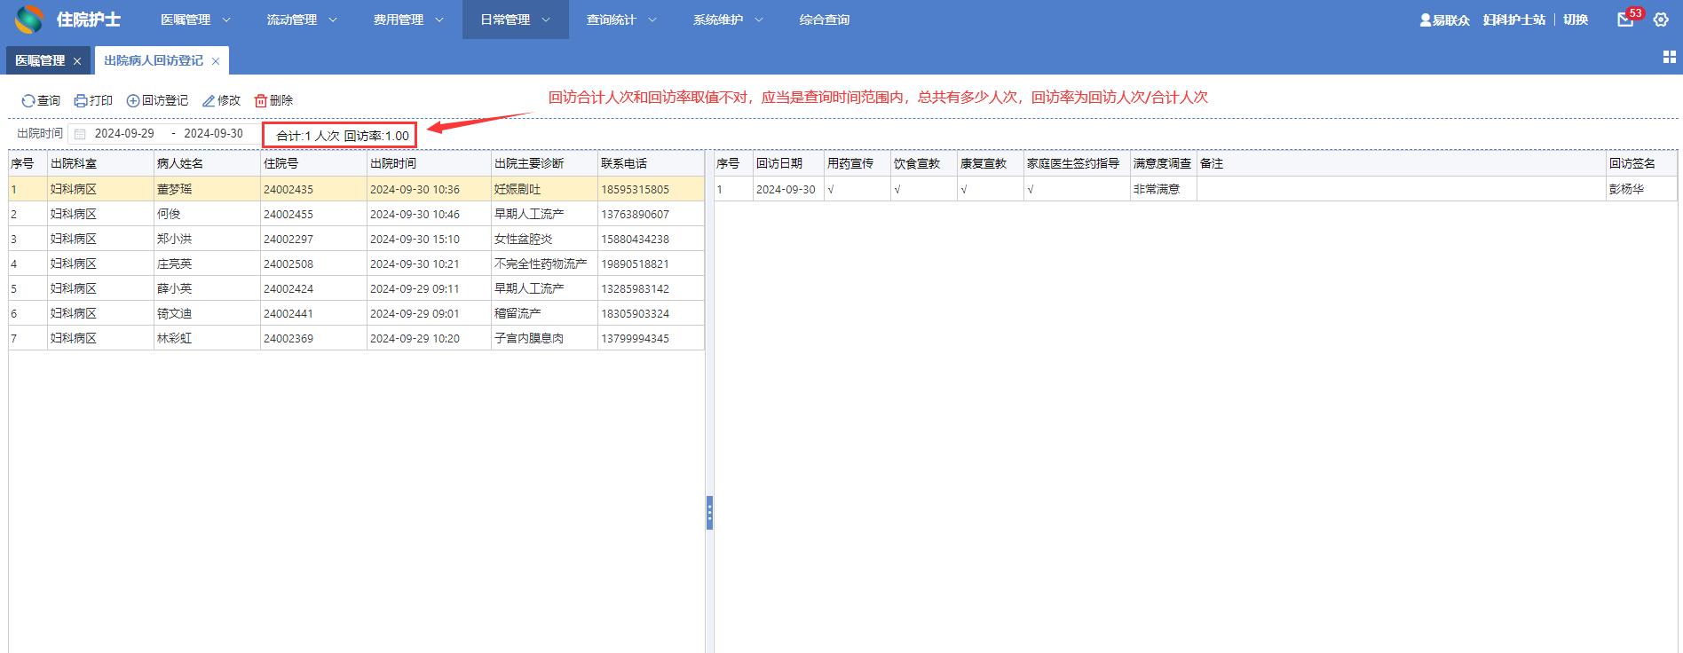Sort by 病人姓名 column header
The image size is (1683, 653).
207,164
